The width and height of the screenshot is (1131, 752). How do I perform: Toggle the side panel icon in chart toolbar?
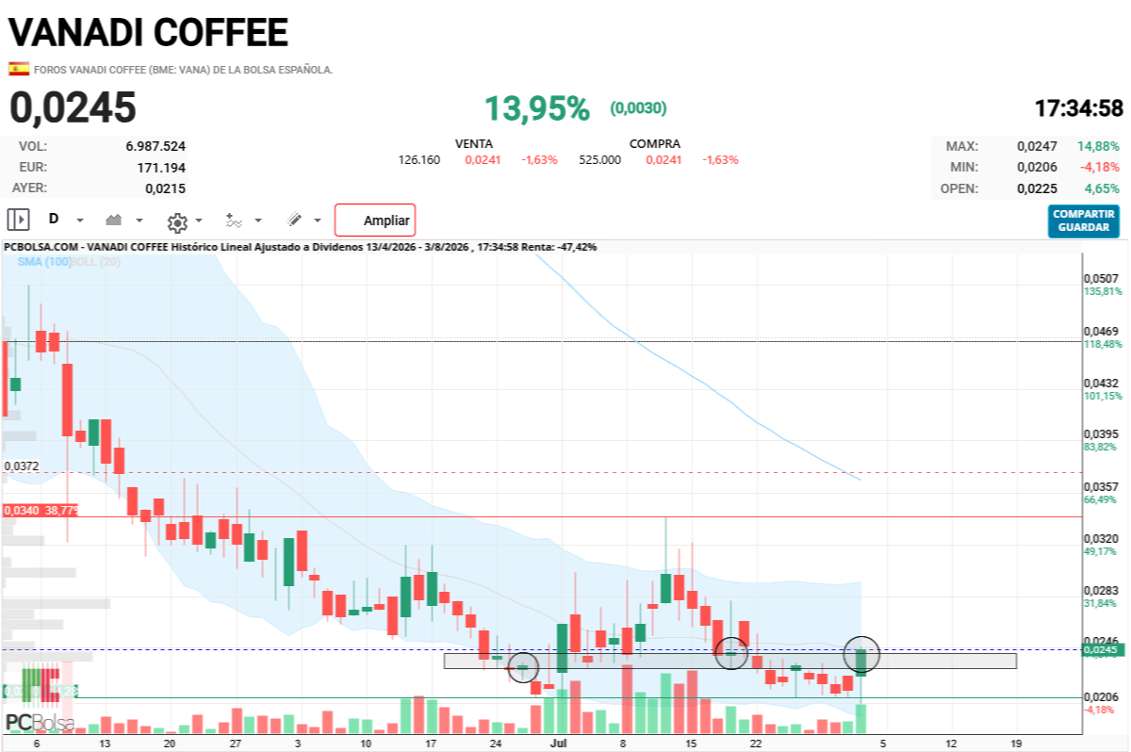pos(19,220)
